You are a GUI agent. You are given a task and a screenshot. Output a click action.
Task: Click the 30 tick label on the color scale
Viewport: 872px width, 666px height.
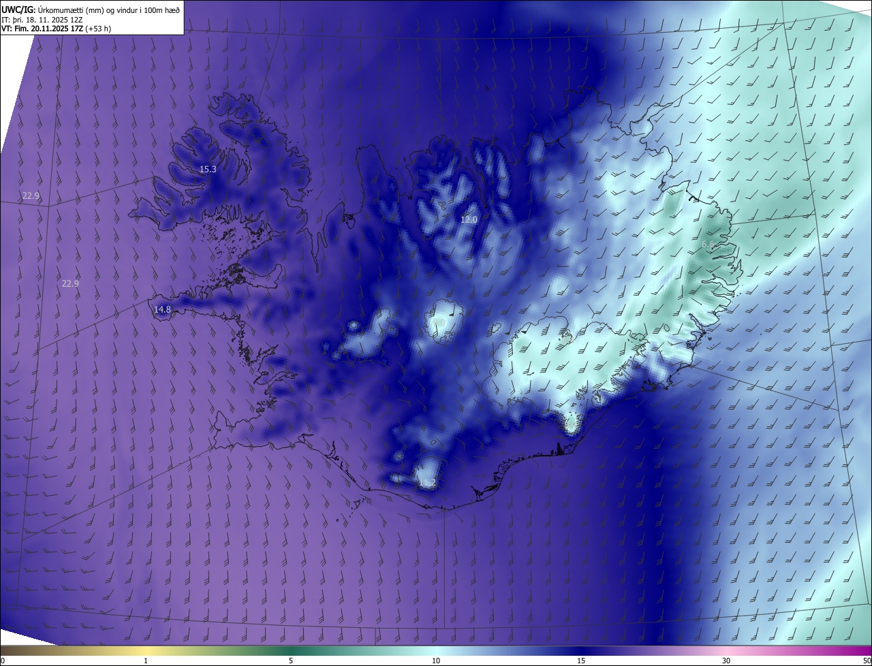(726, 661)
